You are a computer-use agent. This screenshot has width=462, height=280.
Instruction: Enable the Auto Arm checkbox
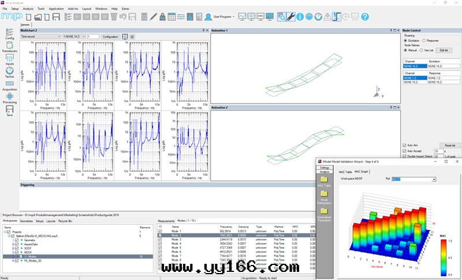(x=404, y=145)
